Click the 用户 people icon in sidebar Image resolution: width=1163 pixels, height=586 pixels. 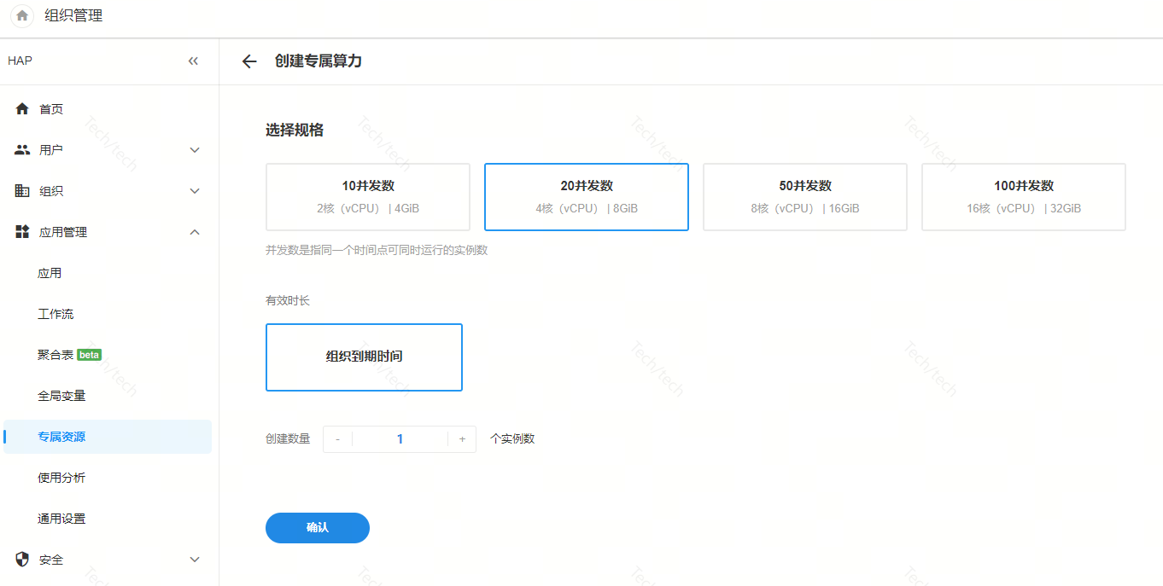coord(22,150)
